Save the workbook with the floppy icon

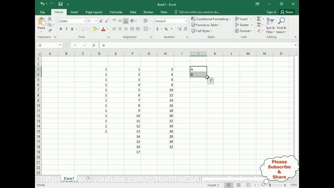coord(61,4)
